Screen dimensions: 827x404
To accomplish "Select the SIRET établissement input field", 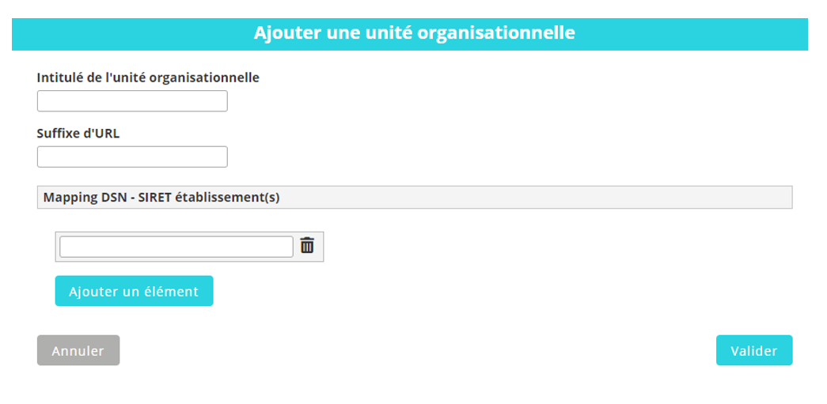I will (176, 247).
